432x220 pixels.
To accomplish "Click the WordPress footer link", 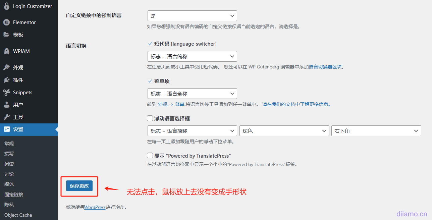I will [95, 207].
